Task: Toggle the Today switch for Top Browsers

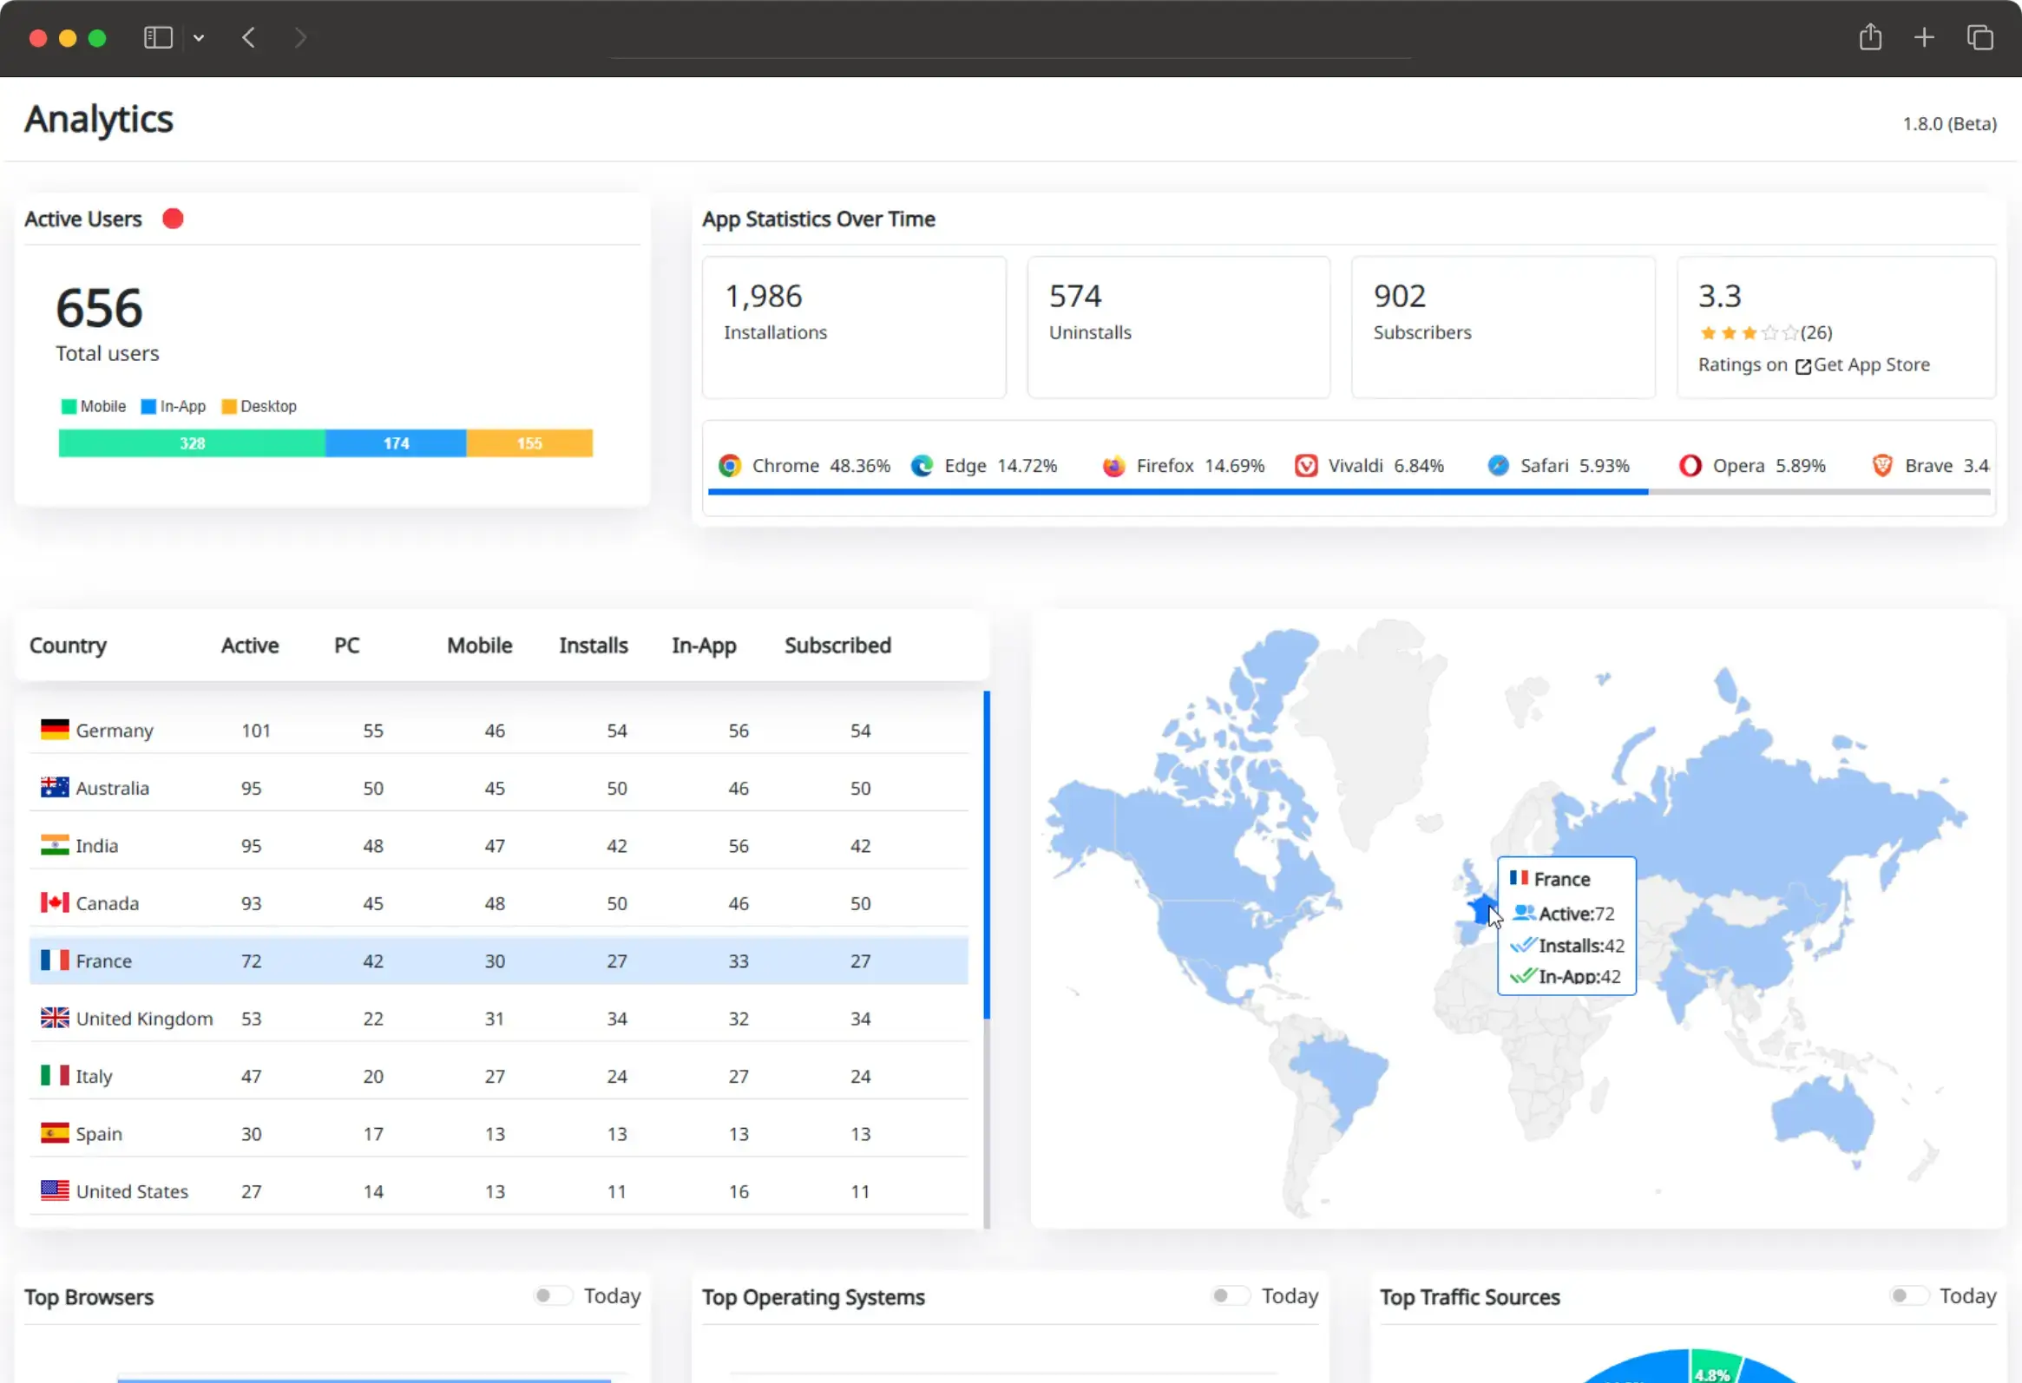Action: (x=554, y=1296)
